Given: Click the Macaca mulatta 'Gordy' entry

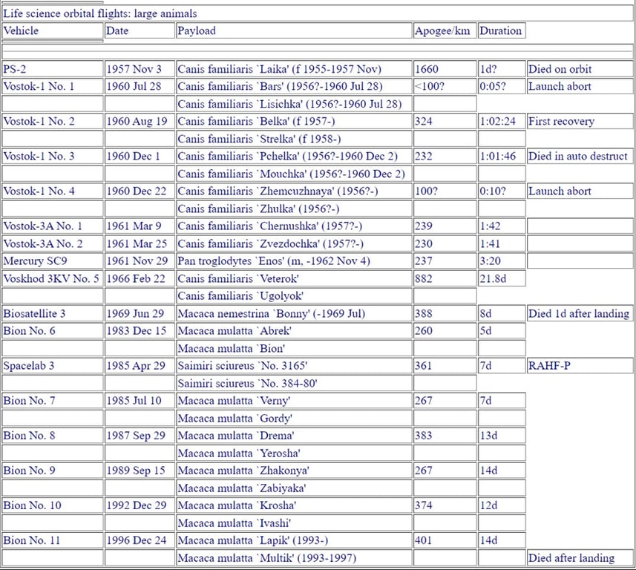Looking at the screenshot, I should 294,418.
